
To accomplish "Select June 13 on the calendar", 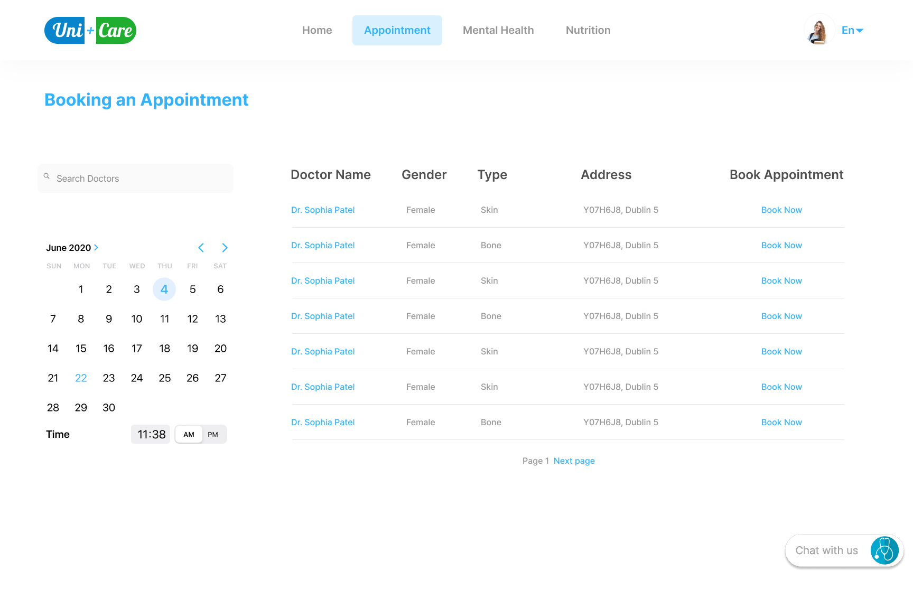I will tap(220, 319).
